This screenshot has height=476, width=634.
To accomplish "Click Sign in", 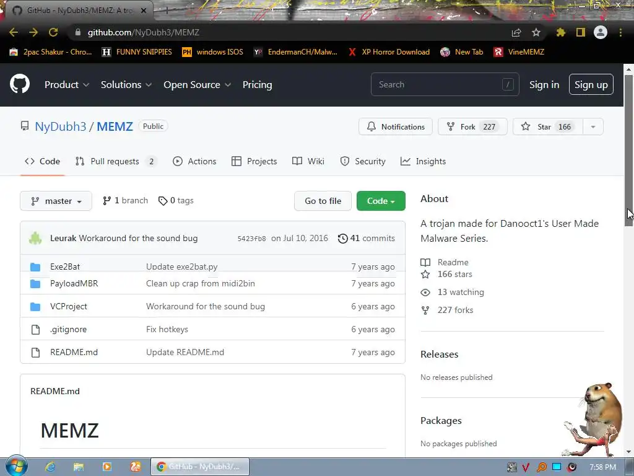I will [x=544, y=84].
